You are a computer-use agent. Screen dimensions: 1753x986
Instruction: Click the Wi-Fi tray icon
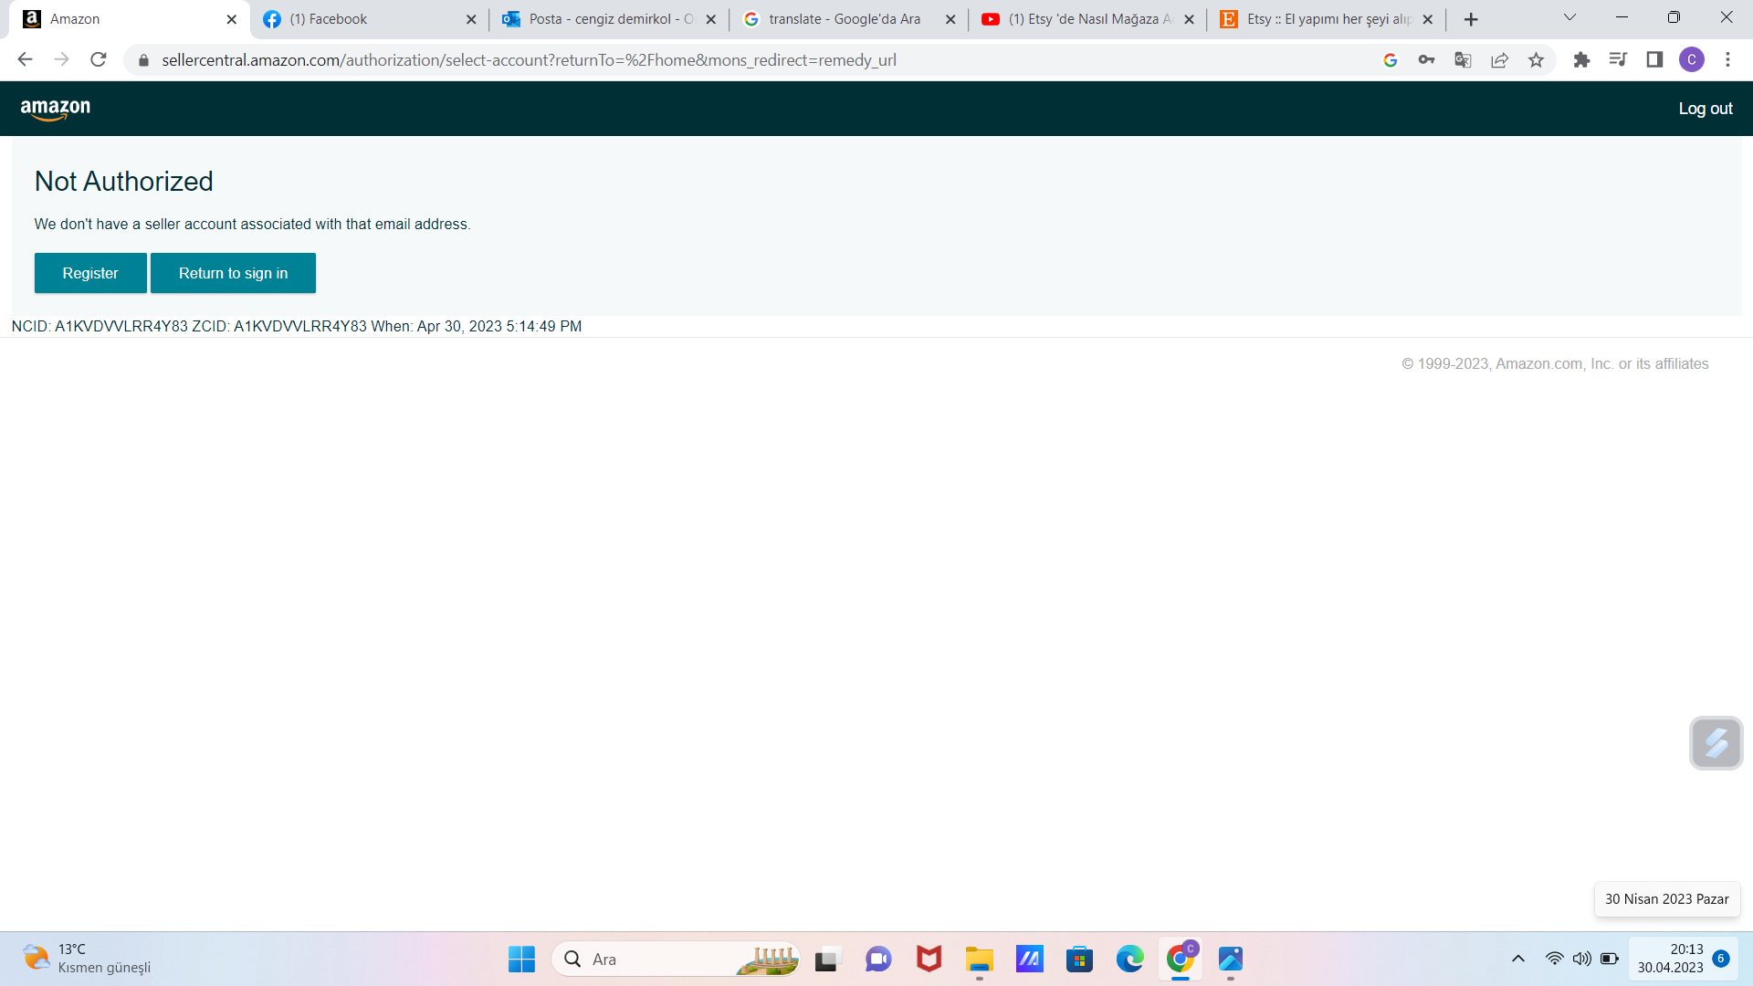pos(1554,959)
